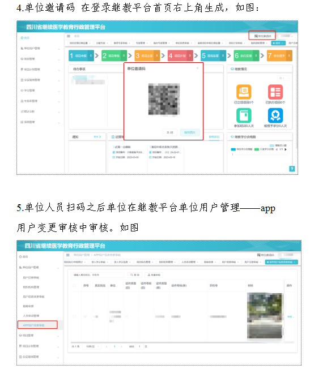The image size is (310, 378).
Task: Click the blurred QR code image
Action: (164, 99)
